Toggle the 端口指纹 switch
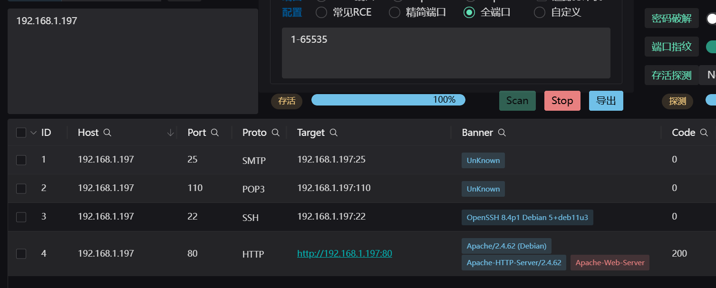 pos(711,47)
